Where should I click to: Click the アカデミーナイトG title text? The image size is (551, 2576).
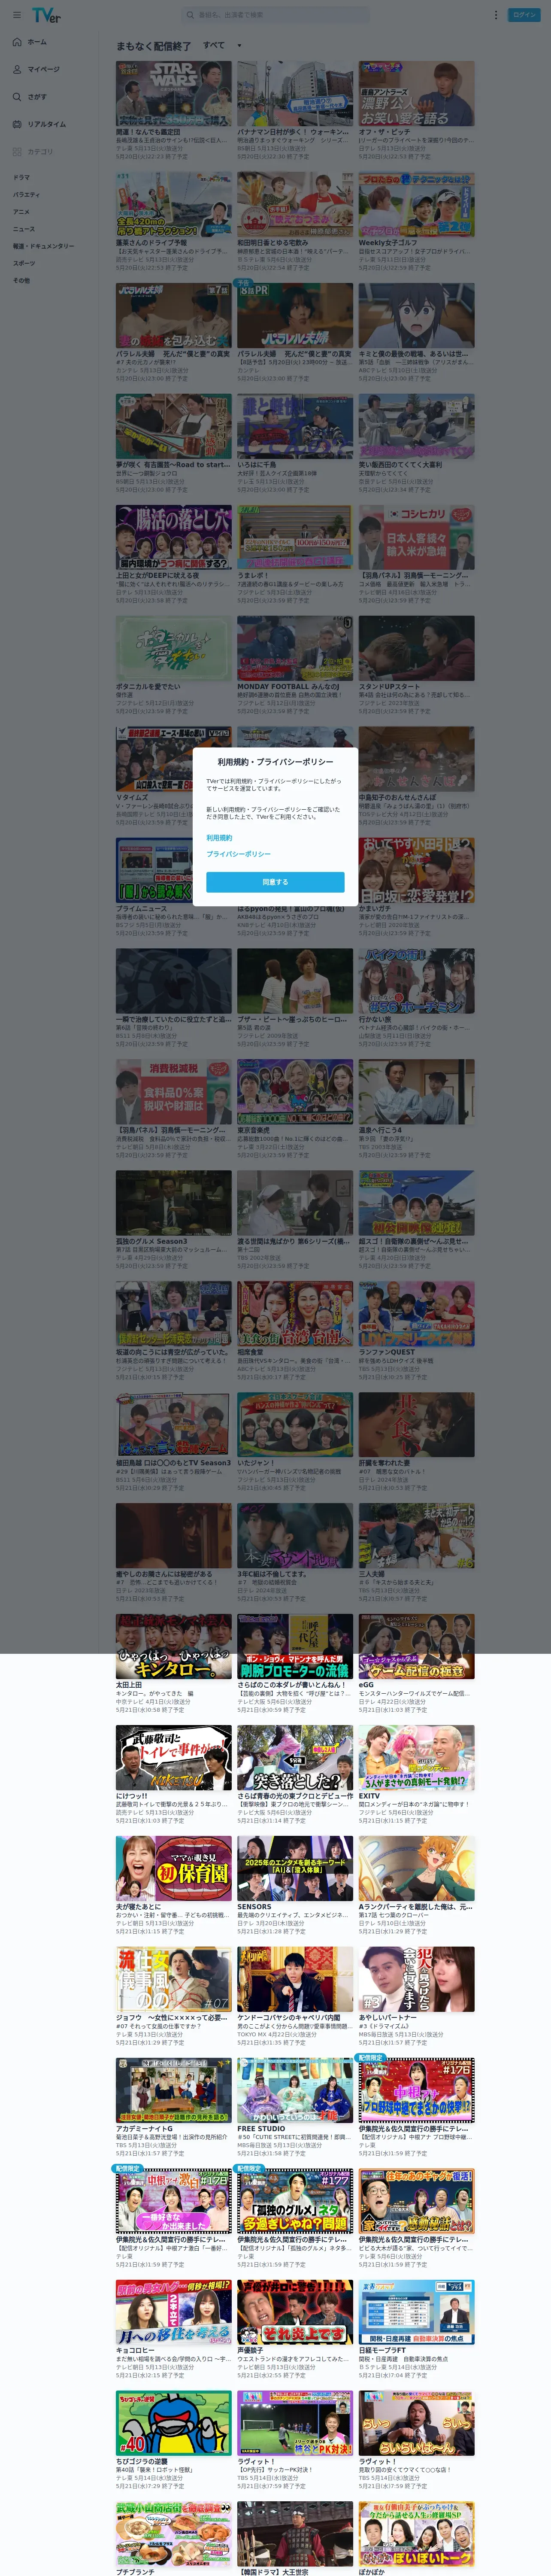click(144, 2129)
